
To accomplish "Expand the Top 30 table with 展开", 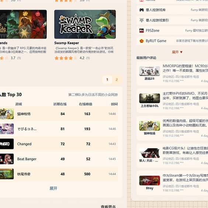I will [x=53, y=188].
